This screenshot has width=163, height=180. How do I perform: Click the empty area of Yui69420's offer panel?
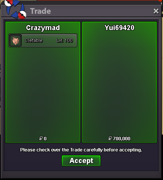click(119, 84)
